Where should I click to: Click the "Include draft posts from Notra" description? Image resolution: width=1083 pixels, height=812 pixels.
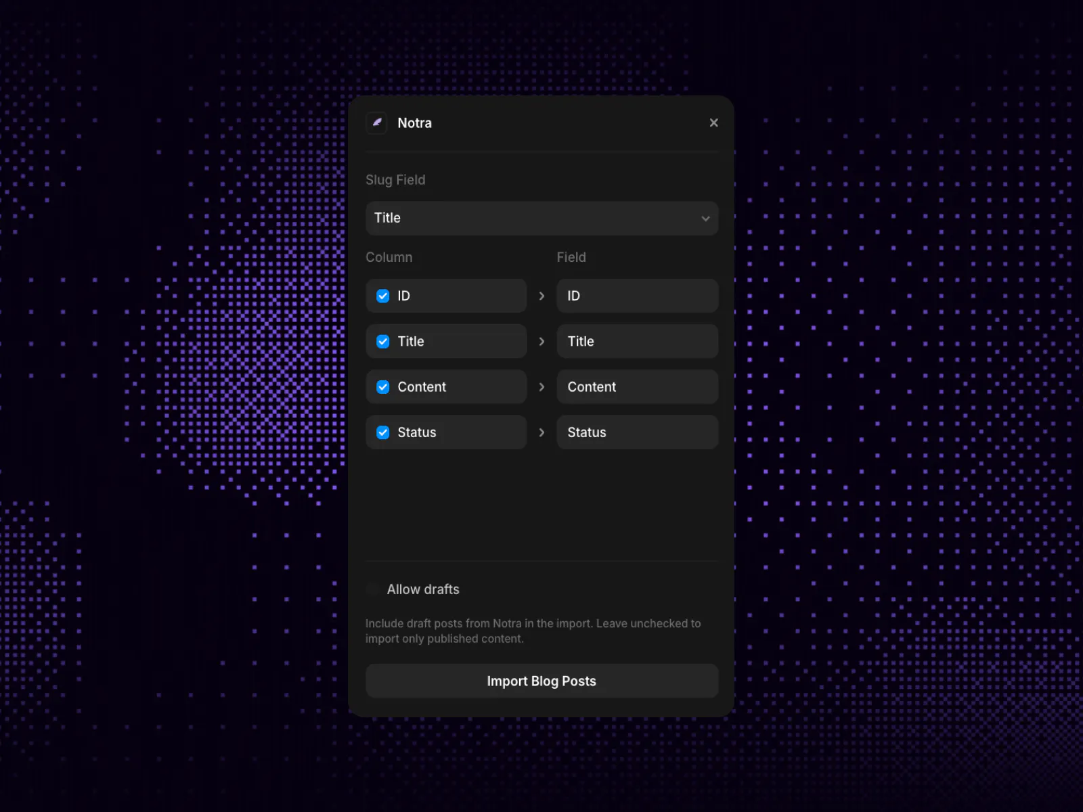click(x=533, y=631)
